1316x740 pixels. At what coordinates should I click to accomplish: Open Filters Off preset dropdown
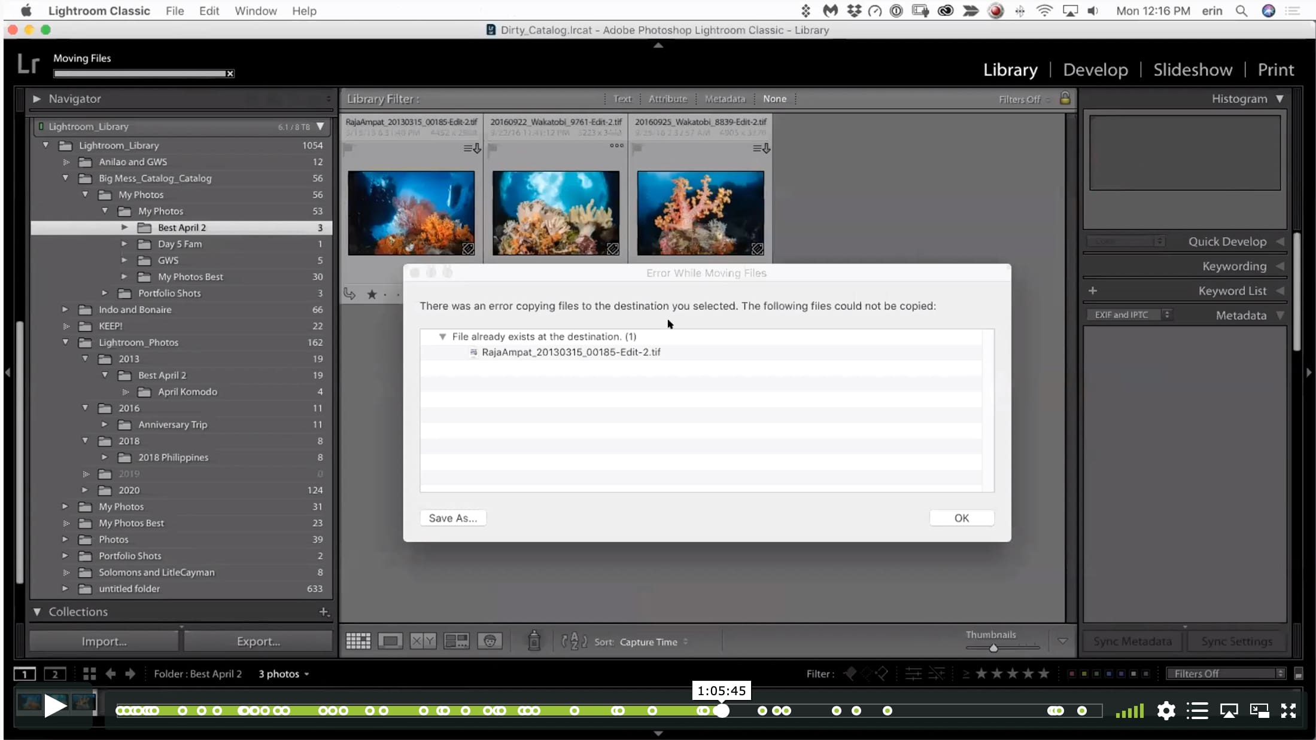pyautogui.click(x=1226, y=674)
